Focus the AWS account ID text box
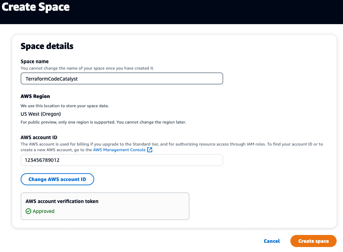 click(x=122, y=160)
